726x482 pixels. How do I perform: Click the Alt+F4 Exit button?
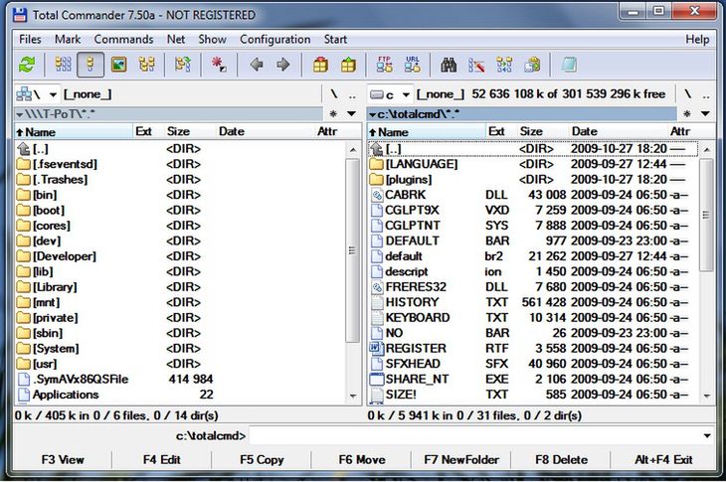[663, 460]
